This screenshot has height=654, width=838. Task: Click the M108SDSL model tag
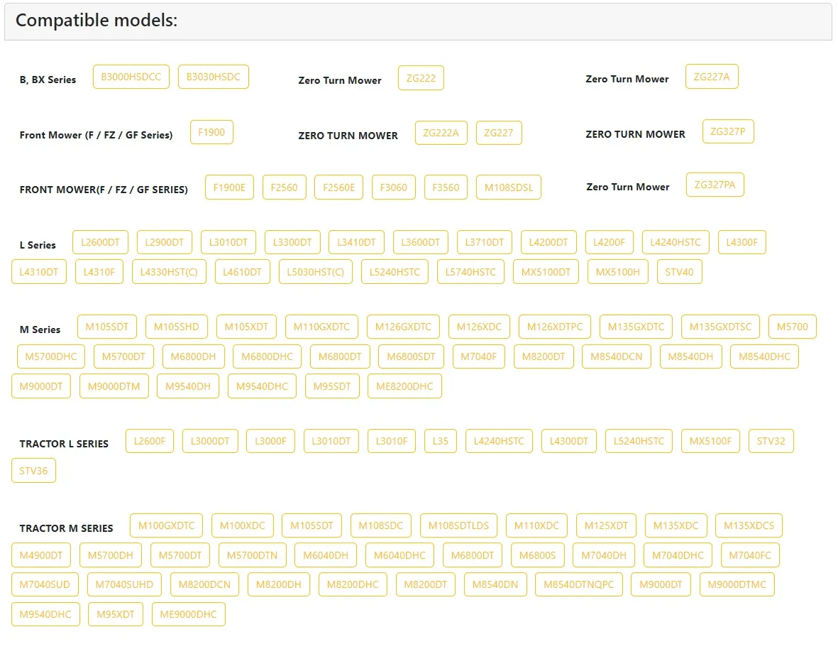coord(508,187)
